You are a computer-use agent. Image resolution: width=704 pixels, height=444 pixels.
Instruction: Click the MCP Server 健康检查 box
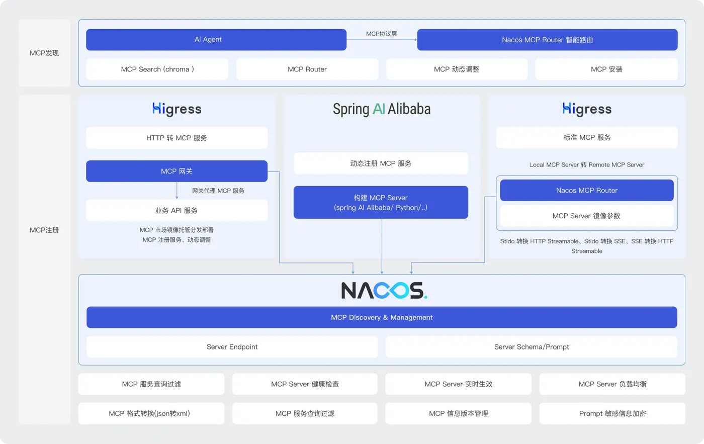305,384
